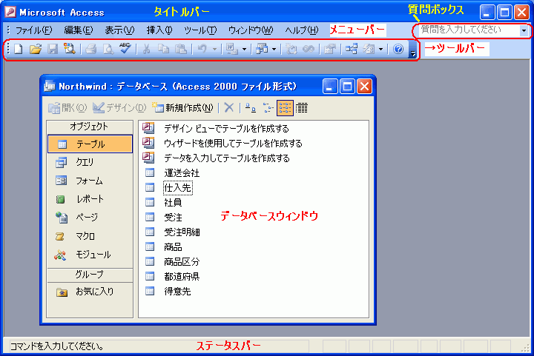Open the 挿入(I) menu

[159, 30]
